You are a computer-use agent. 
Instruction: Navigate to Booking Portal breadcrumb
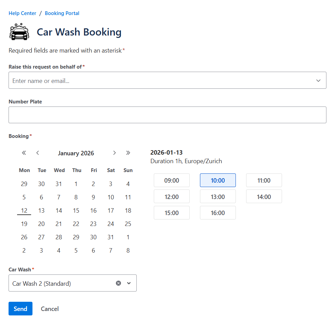point(62,13)
